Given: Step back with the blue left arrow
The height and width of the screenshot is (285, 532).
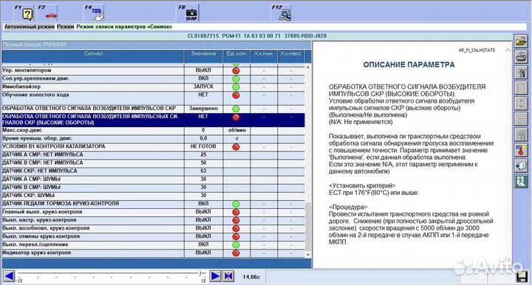Looking at the screenshot, I should click(8, 276).
